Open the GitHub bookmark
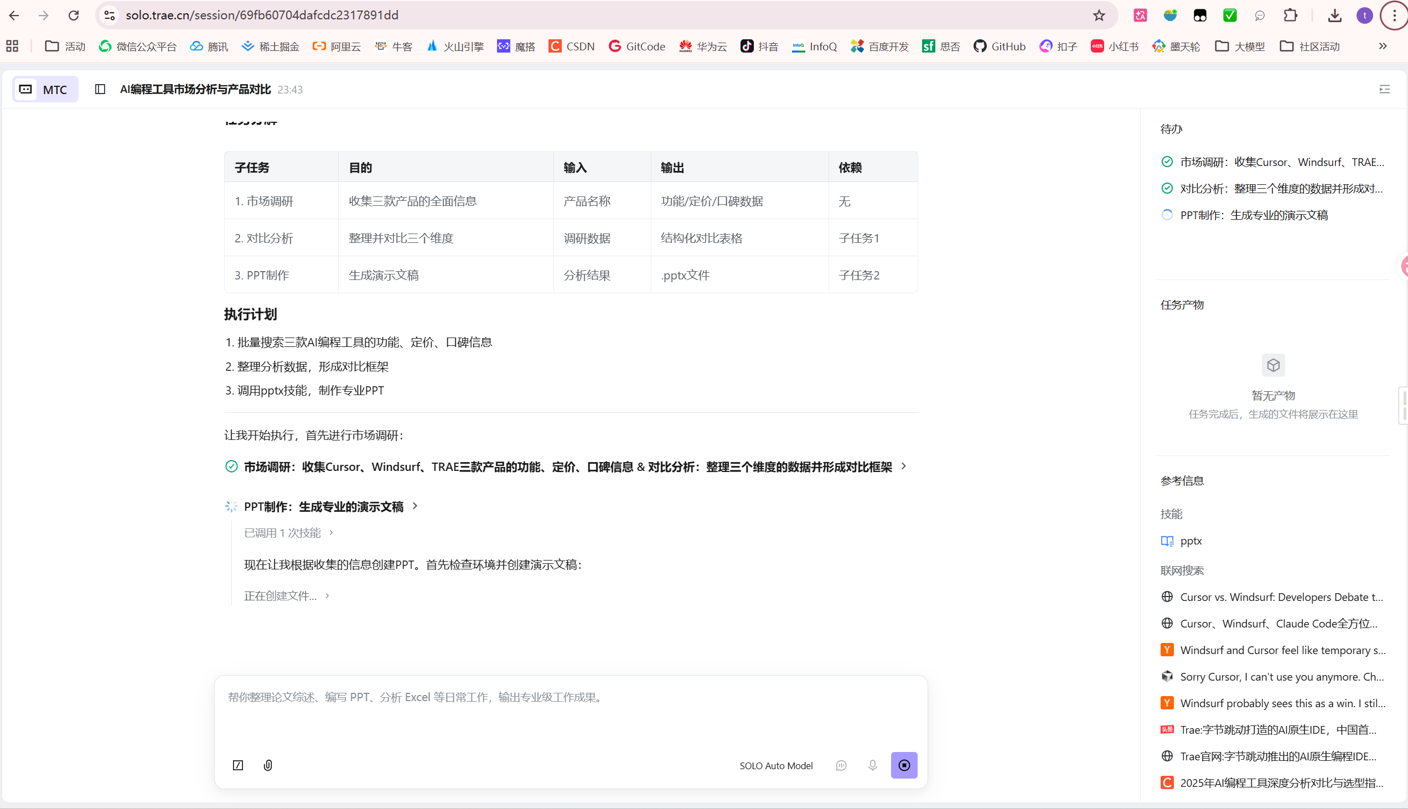 999,46
